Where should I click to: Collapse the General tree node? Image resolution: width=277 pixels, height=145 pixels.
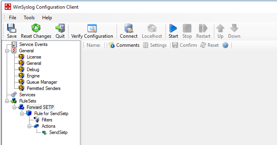tap(7, 51)
